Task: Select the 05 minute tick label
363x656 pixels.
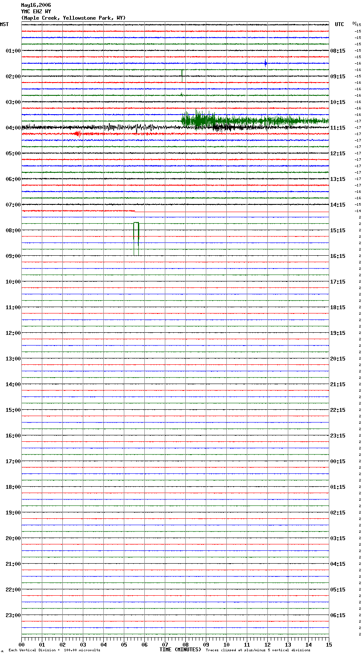Action: click(x=124, y=644)
